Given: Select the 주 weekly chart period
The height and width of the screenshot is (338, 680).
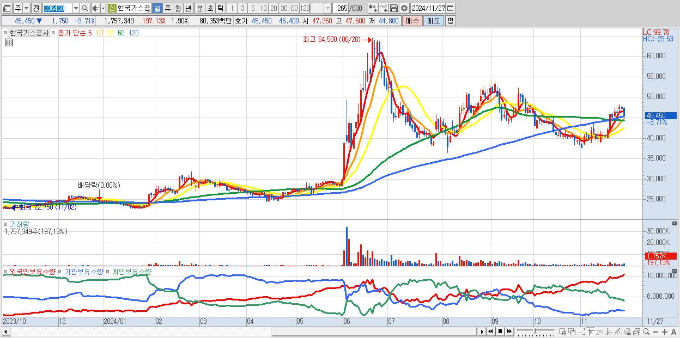Looking at the screenshot, I should click(x=167, y=8).
